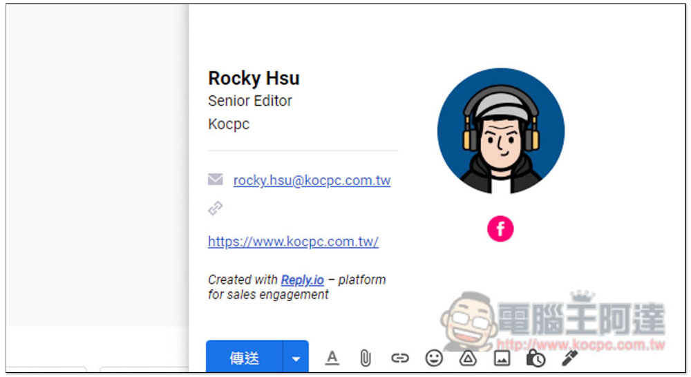Click the Kocpc company text
The height and width of the screenshot is (377, 691).
tap(229, 124)
